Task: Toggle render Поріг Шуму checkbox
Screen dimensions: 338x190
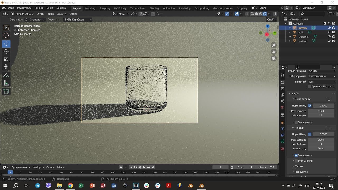Action: (x=310, y=134)
